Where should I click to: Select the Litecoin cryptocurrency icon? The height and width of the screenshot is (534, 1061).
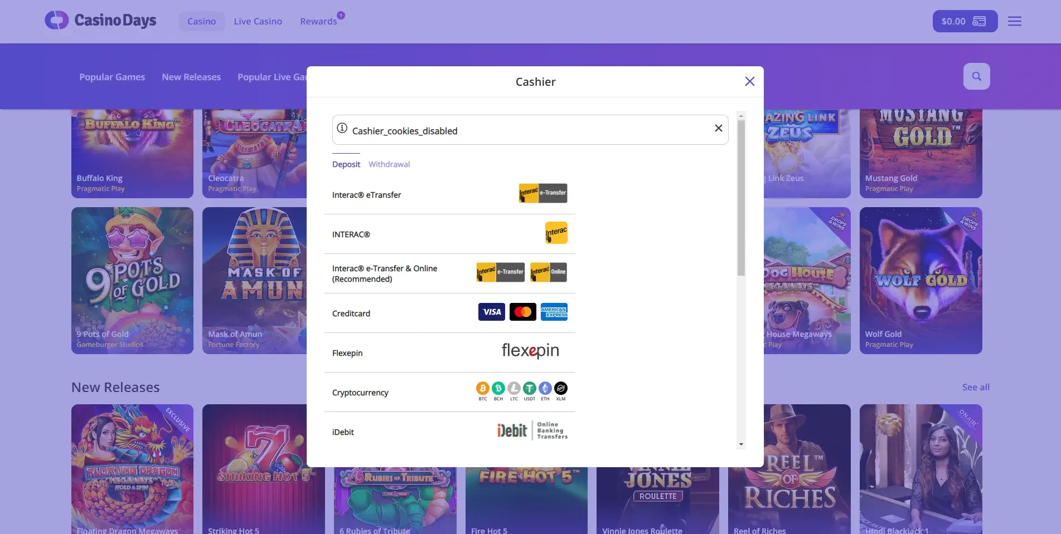(x=513, y=389)
